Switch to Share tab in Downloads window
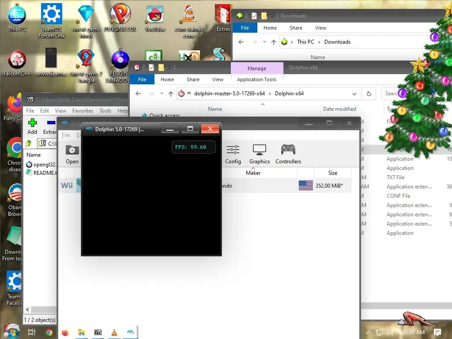 (x=296, y=28)
